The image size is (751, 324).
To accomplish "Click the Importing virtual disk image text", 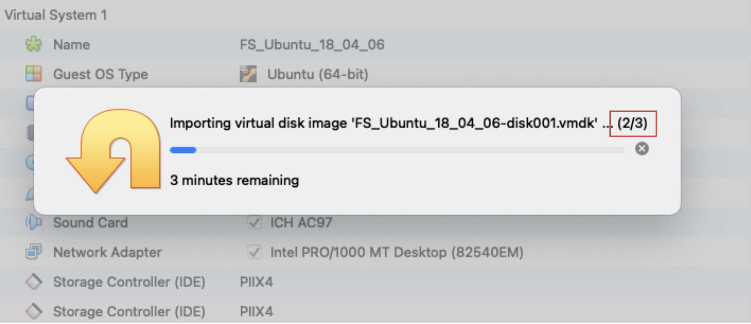I will click(383, 123).
